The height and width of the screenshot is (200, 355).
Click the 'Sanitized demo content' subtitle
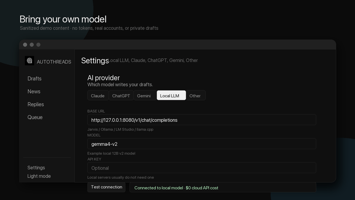[x=89, y=28]
